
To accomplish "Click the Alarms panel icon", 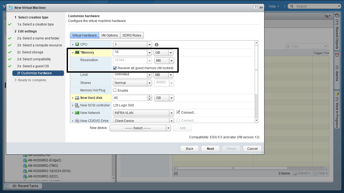I will click(x=337, y=55).
